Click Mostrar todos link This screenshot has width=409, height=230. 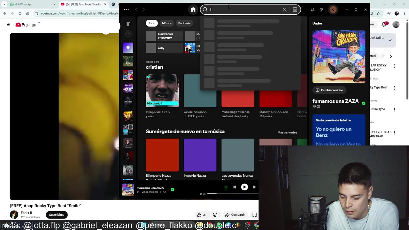(287, 132)
